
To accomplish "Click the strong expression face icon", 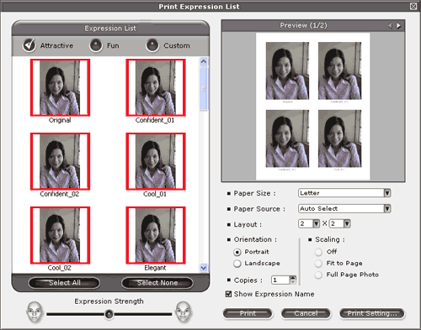I will (184, 312).
